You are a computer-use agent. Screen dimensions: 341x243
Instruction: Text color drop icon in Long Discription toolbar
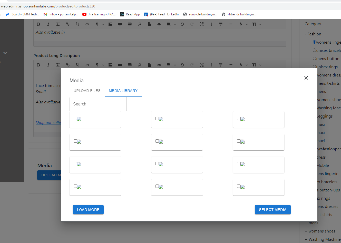[x=241, y=65]
